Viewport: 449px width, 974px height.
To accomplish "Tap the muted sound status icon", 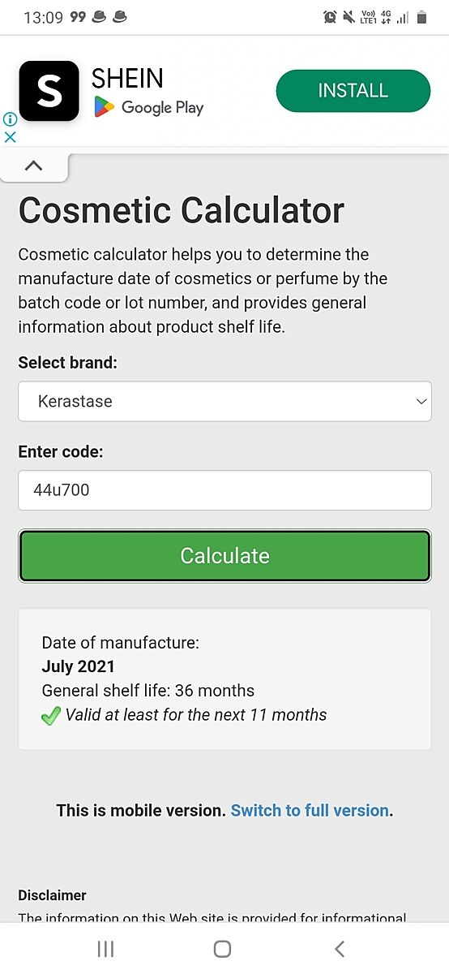I will click(x=349, y=17).
